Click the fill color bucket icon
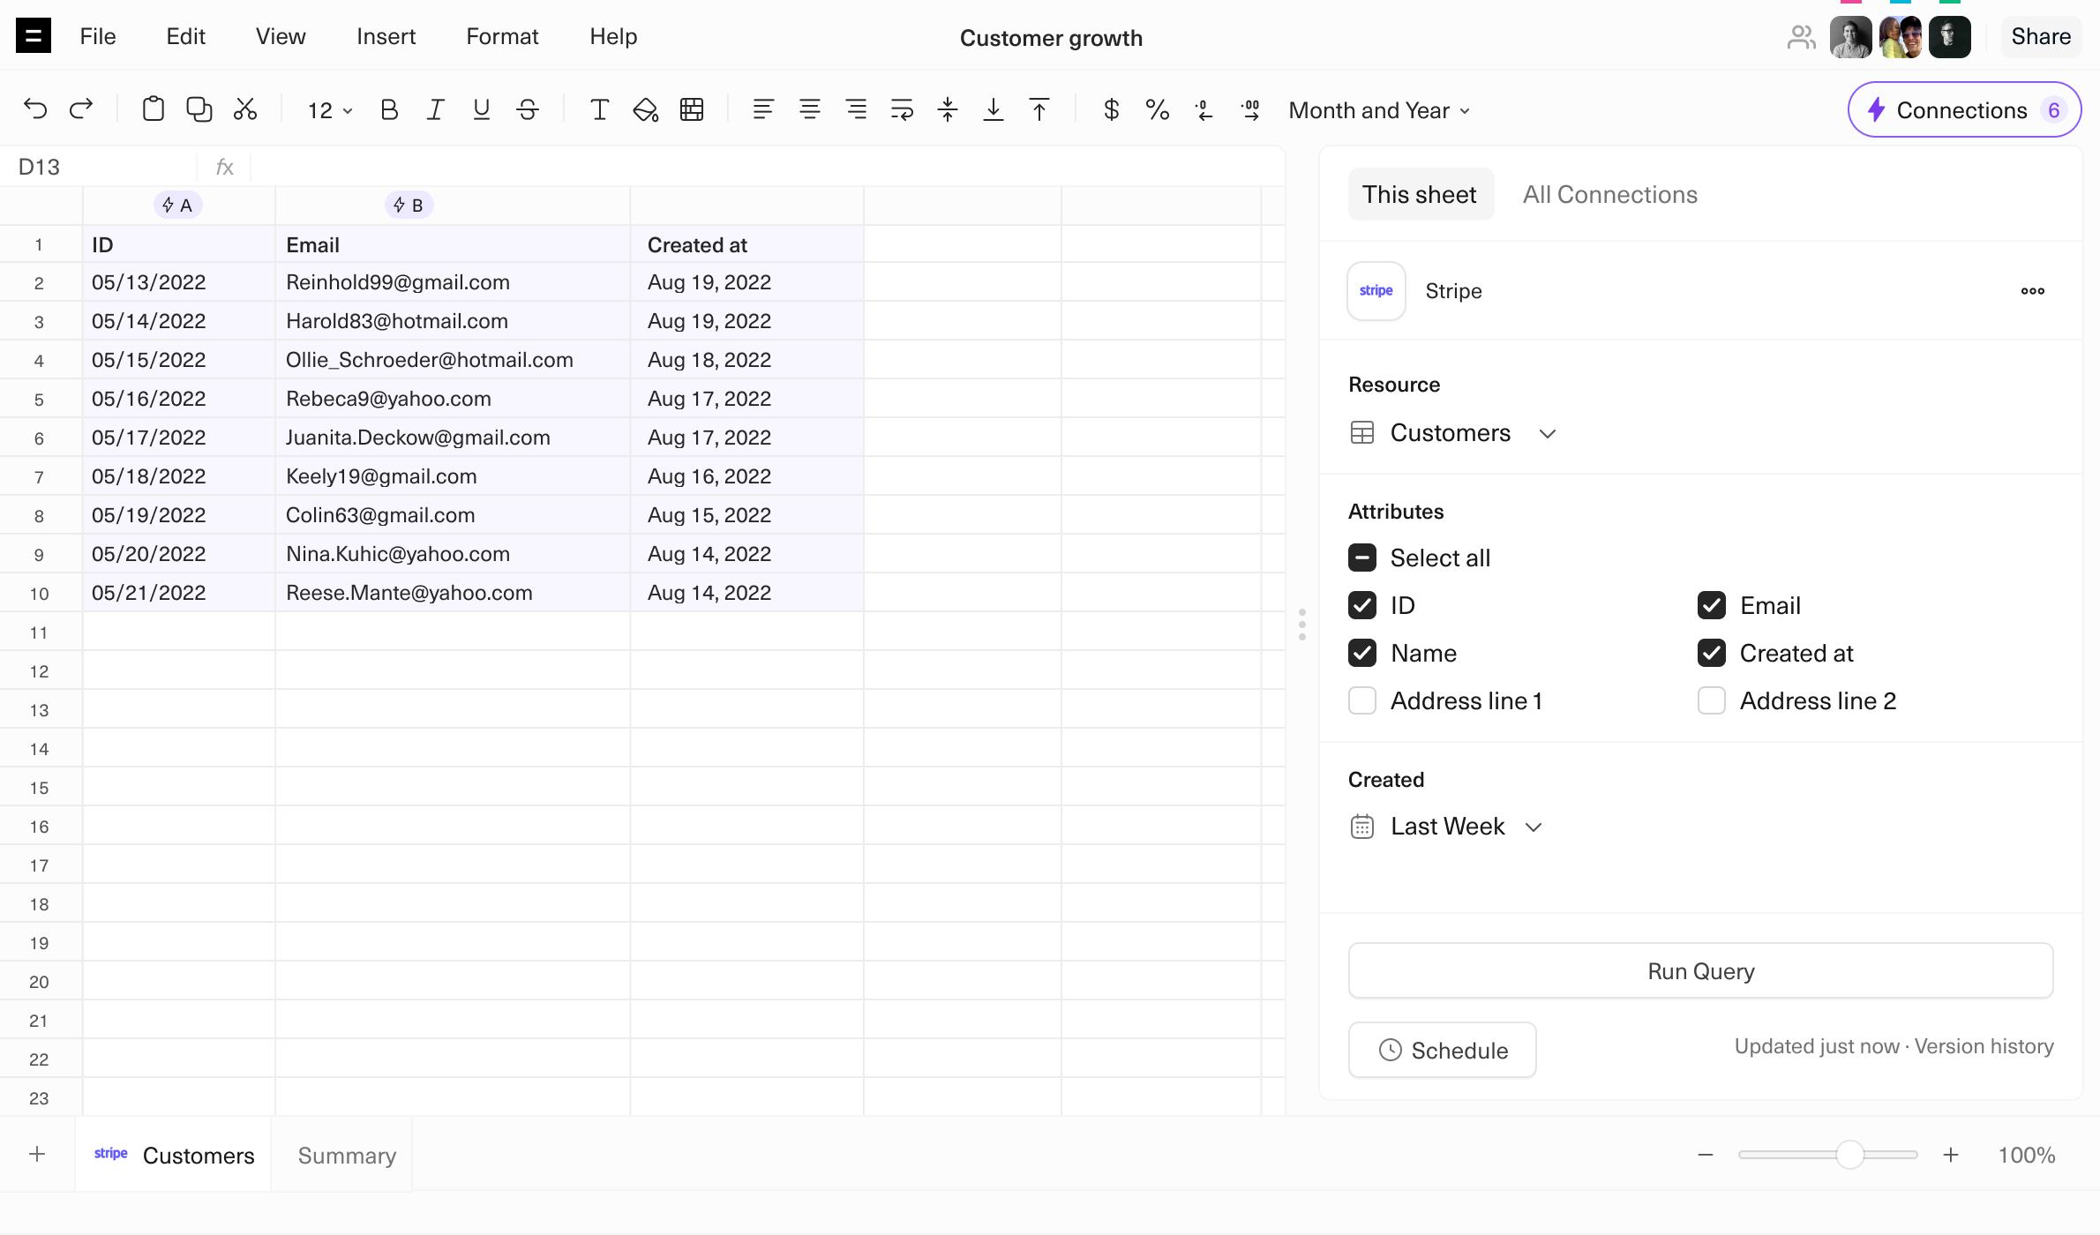This screenshot has height=1235, width=2100. [645, 109]
